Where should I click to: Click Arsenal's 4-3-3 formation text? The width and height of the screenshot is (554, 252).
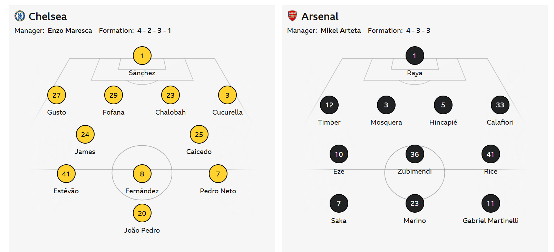tap(418, 30)
